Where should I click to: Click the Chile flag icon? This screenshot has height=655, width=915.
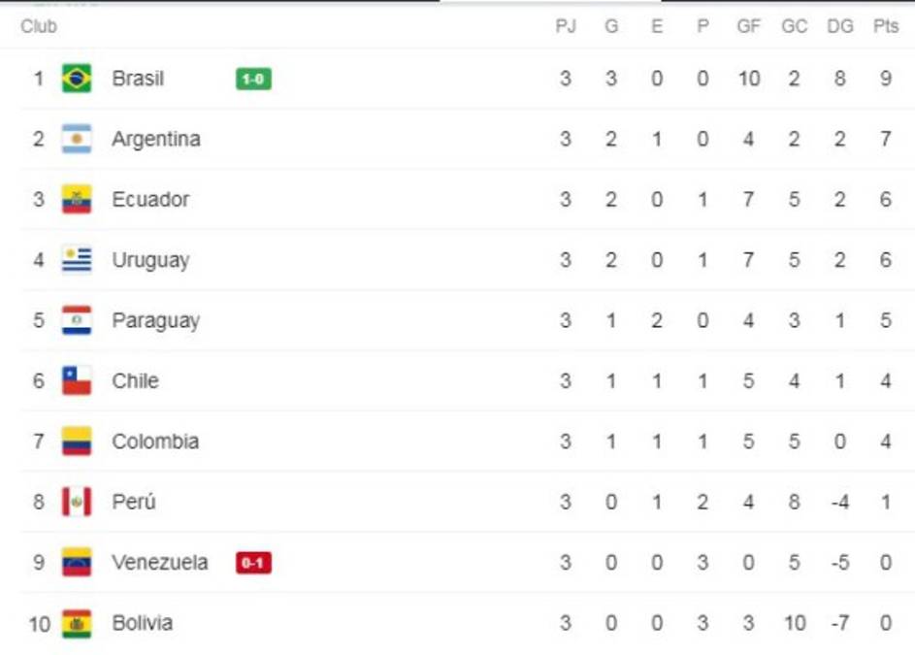(x=77, y=380)
